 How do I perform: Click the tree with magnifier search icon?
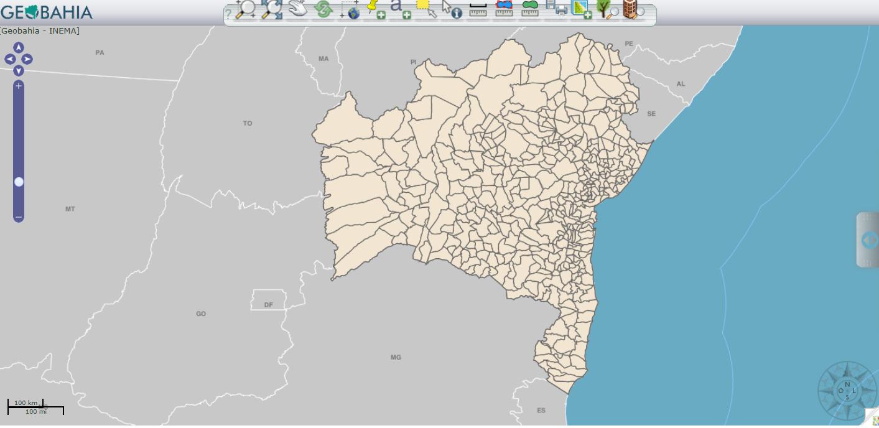pos(607,9)
